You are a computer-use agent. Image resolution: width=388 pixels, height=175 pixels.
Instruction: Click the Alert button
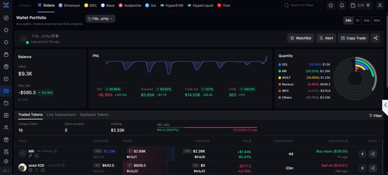click(x=326, y=38)
